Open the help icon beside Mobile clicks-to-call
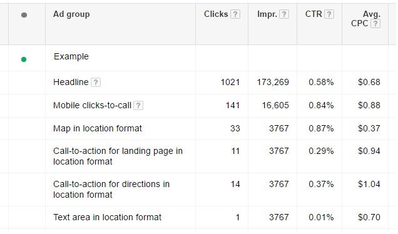The height and width of the screenshot is (234, 398). tap(138, 105)
